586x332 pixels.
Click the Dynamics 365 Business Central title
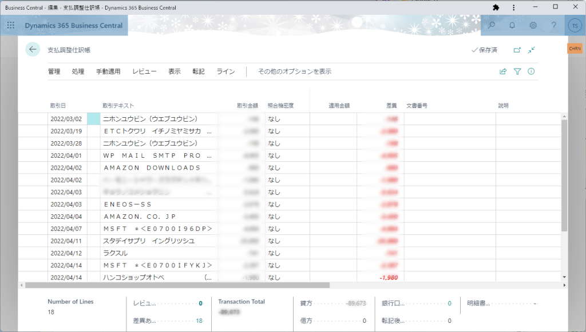pos(74,25)
